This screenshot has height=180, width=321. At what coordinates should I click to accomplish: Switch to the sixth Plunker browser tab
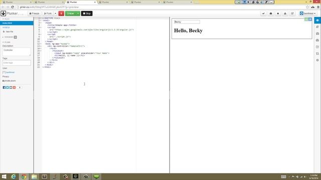point(177,2)
